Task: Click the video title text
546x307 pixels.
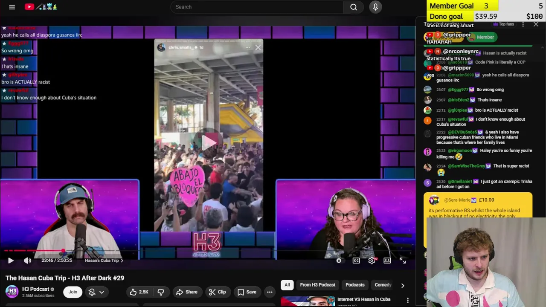Action: 65,278
